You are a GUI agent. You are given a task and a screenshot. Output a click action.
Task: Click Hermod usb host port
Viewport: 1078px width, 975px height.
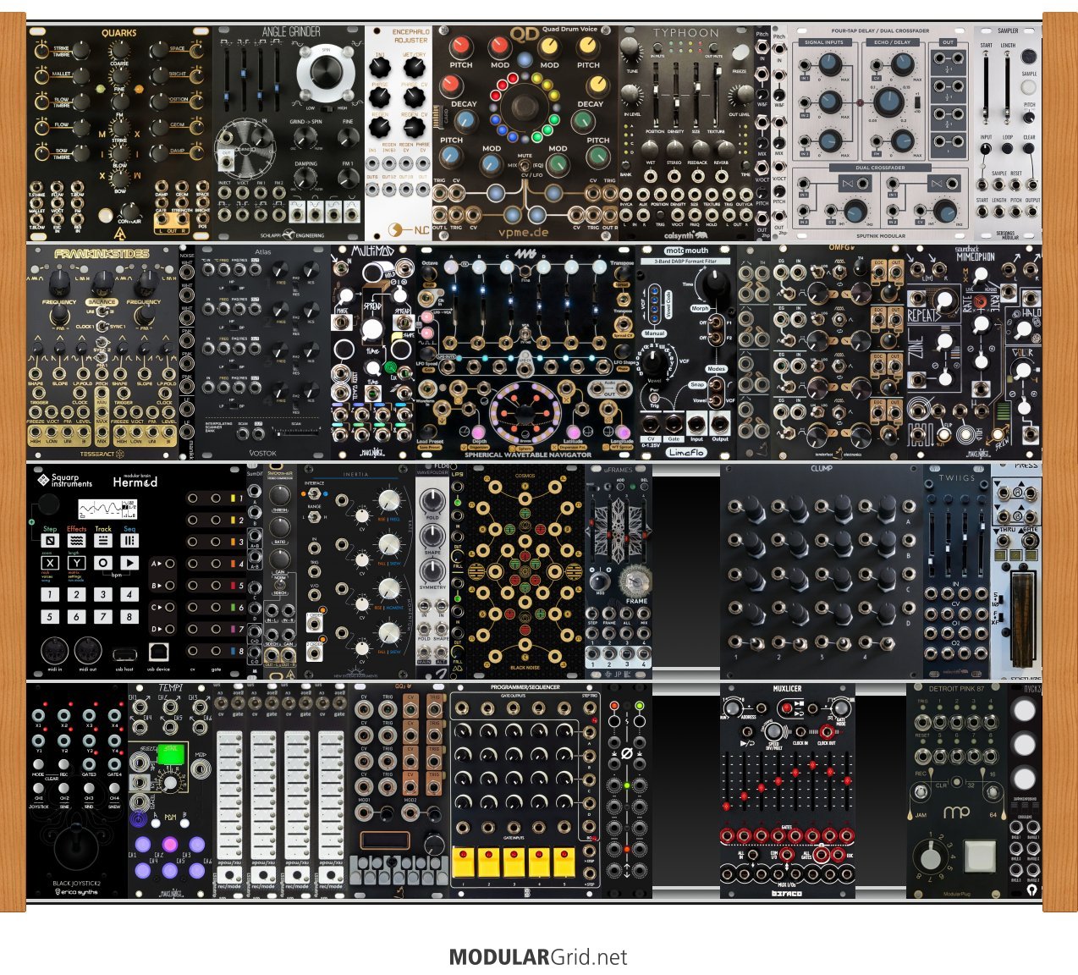(x=124, y=654)
